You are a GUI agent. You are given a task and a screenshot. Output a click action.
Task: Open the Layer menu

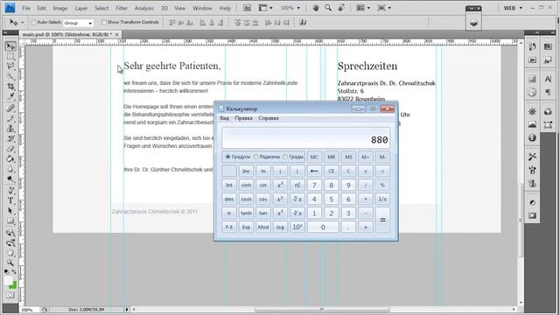click(81, 8)
